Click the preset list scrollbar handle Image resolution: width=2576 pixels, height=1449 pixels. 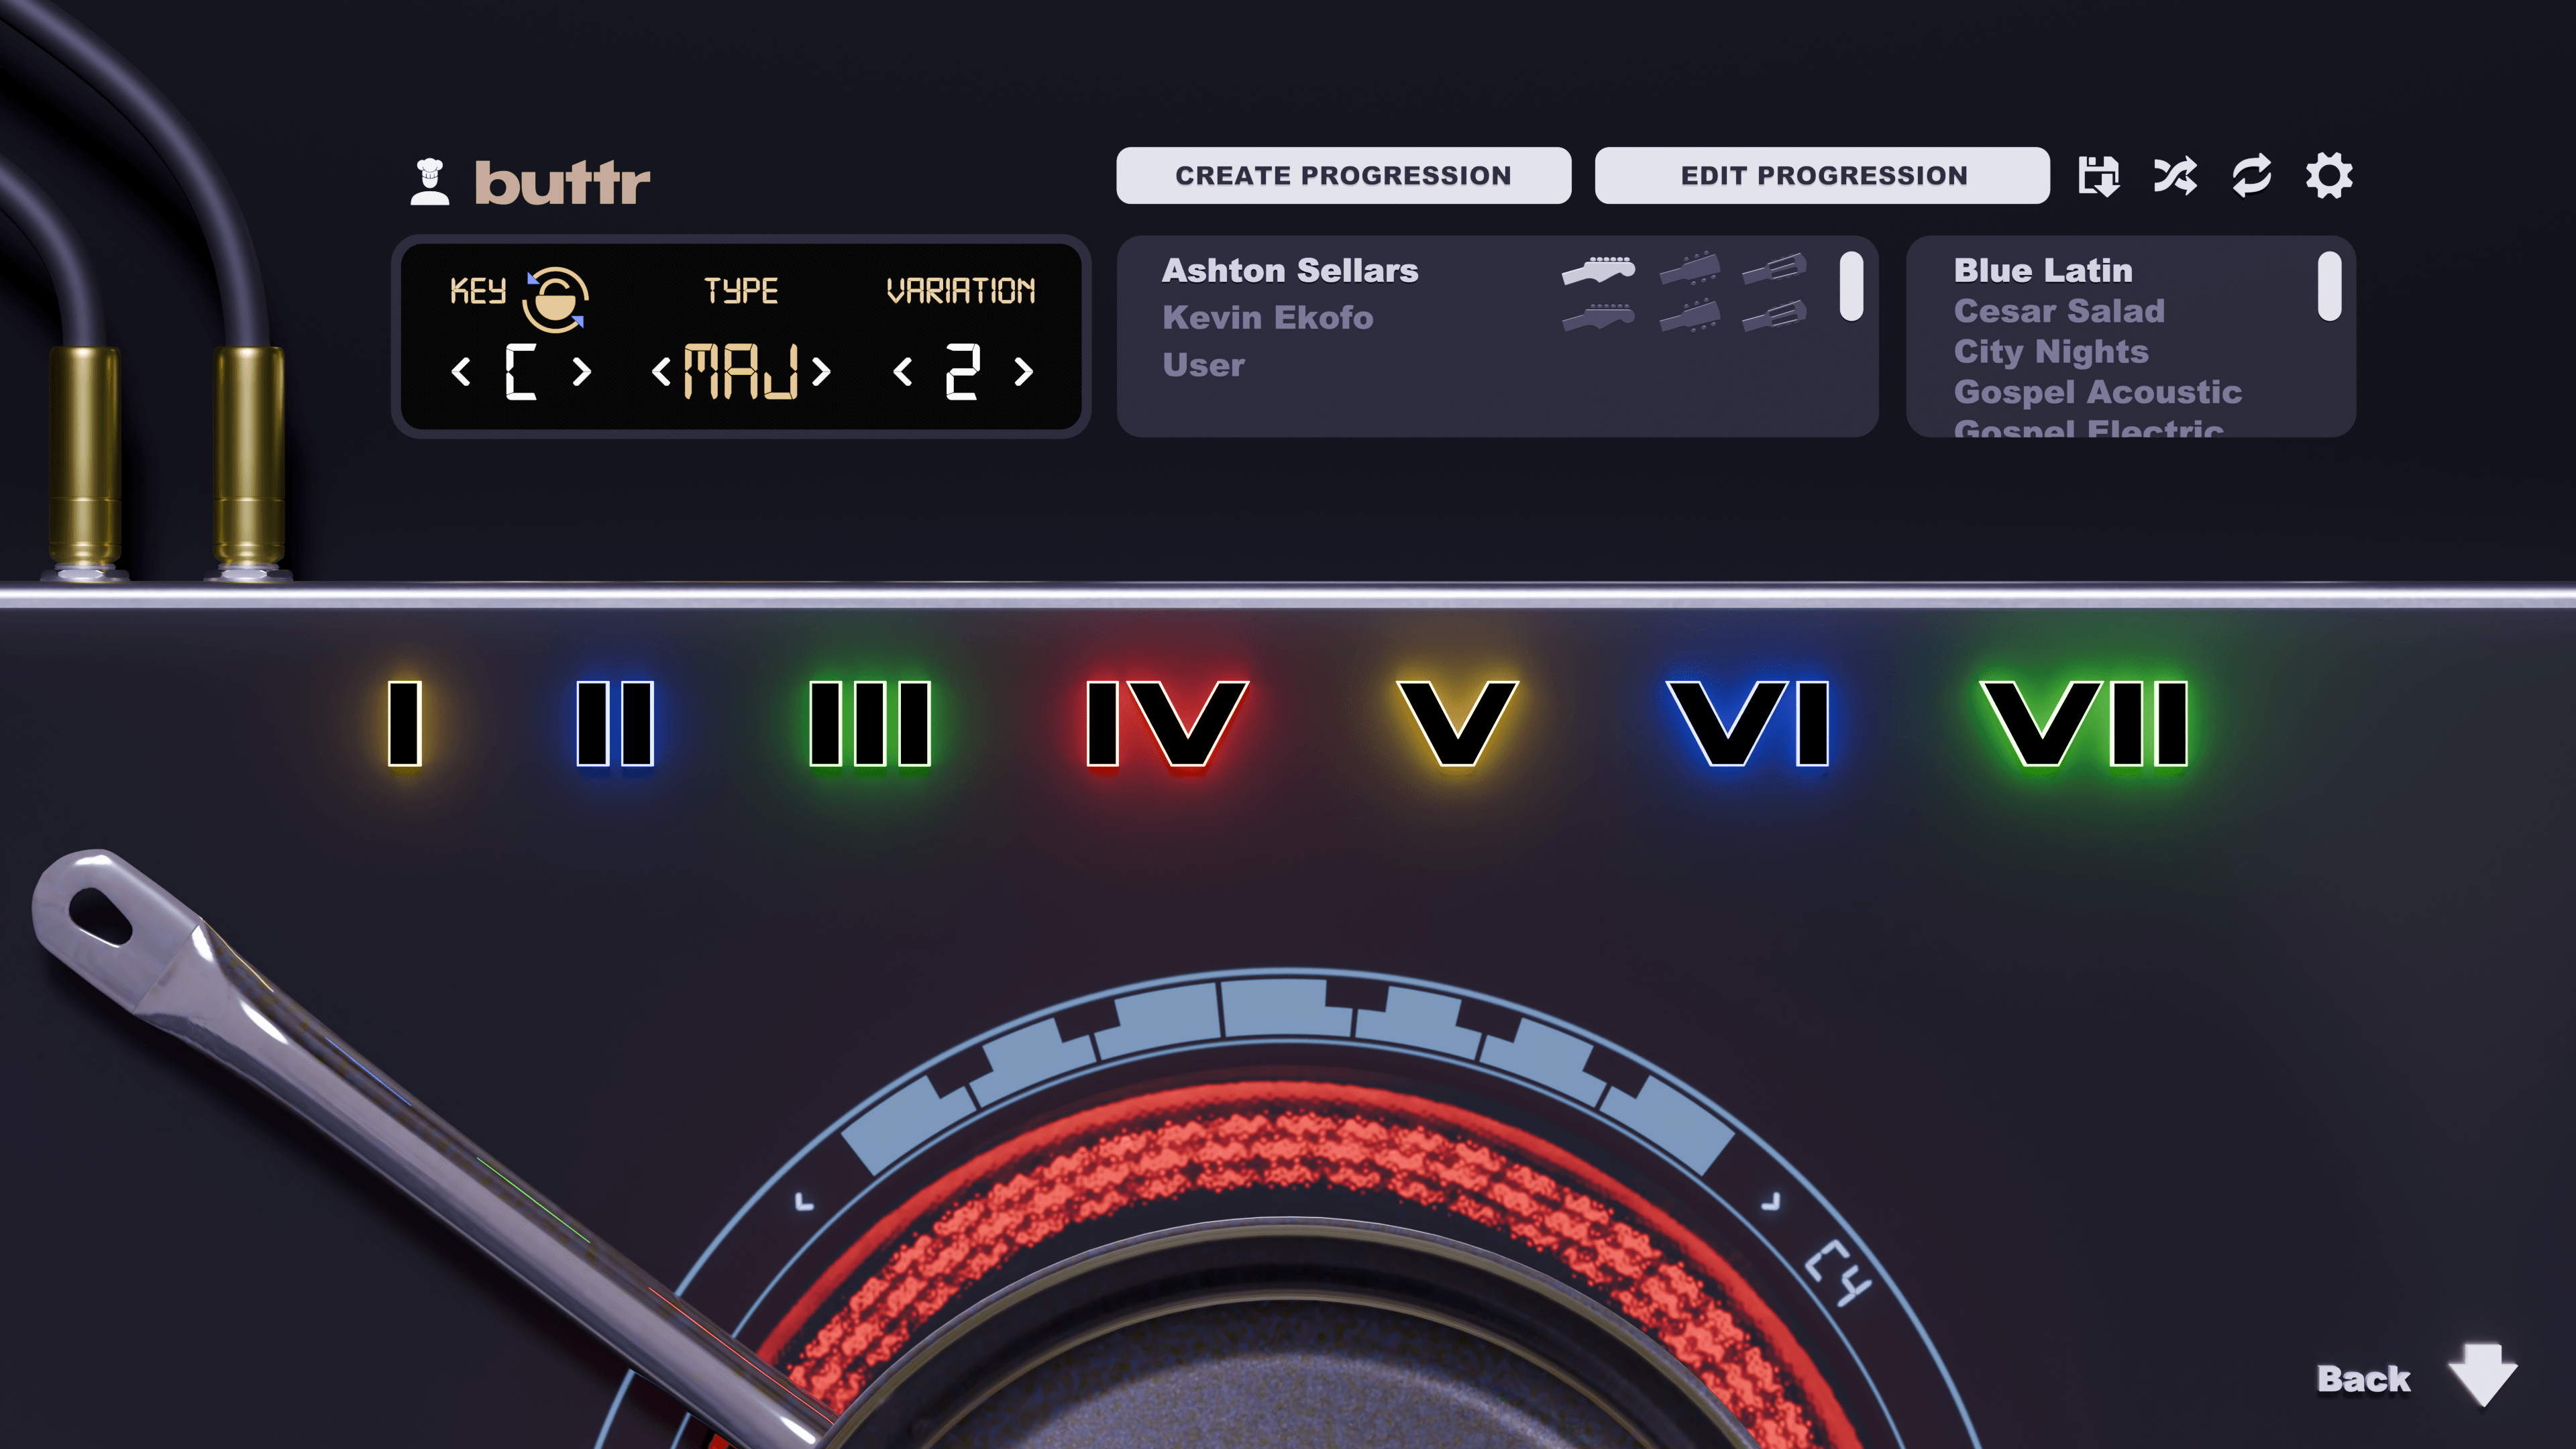click(x=2329, y=286)
